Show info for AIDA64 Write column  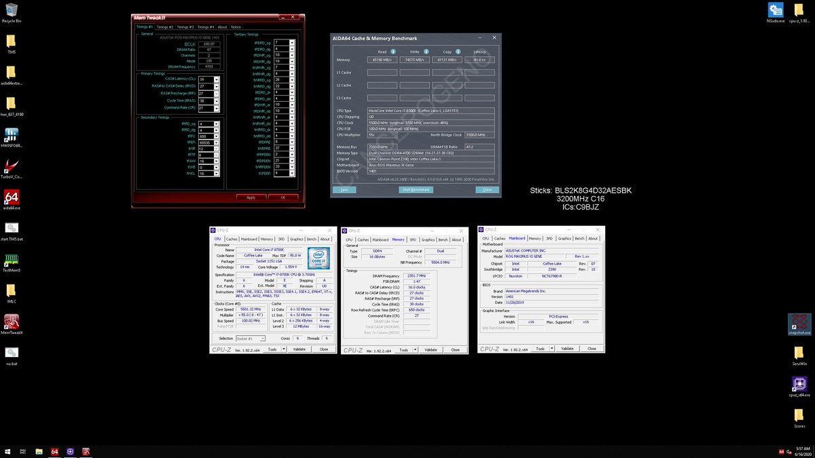click(x=427, y=52)
